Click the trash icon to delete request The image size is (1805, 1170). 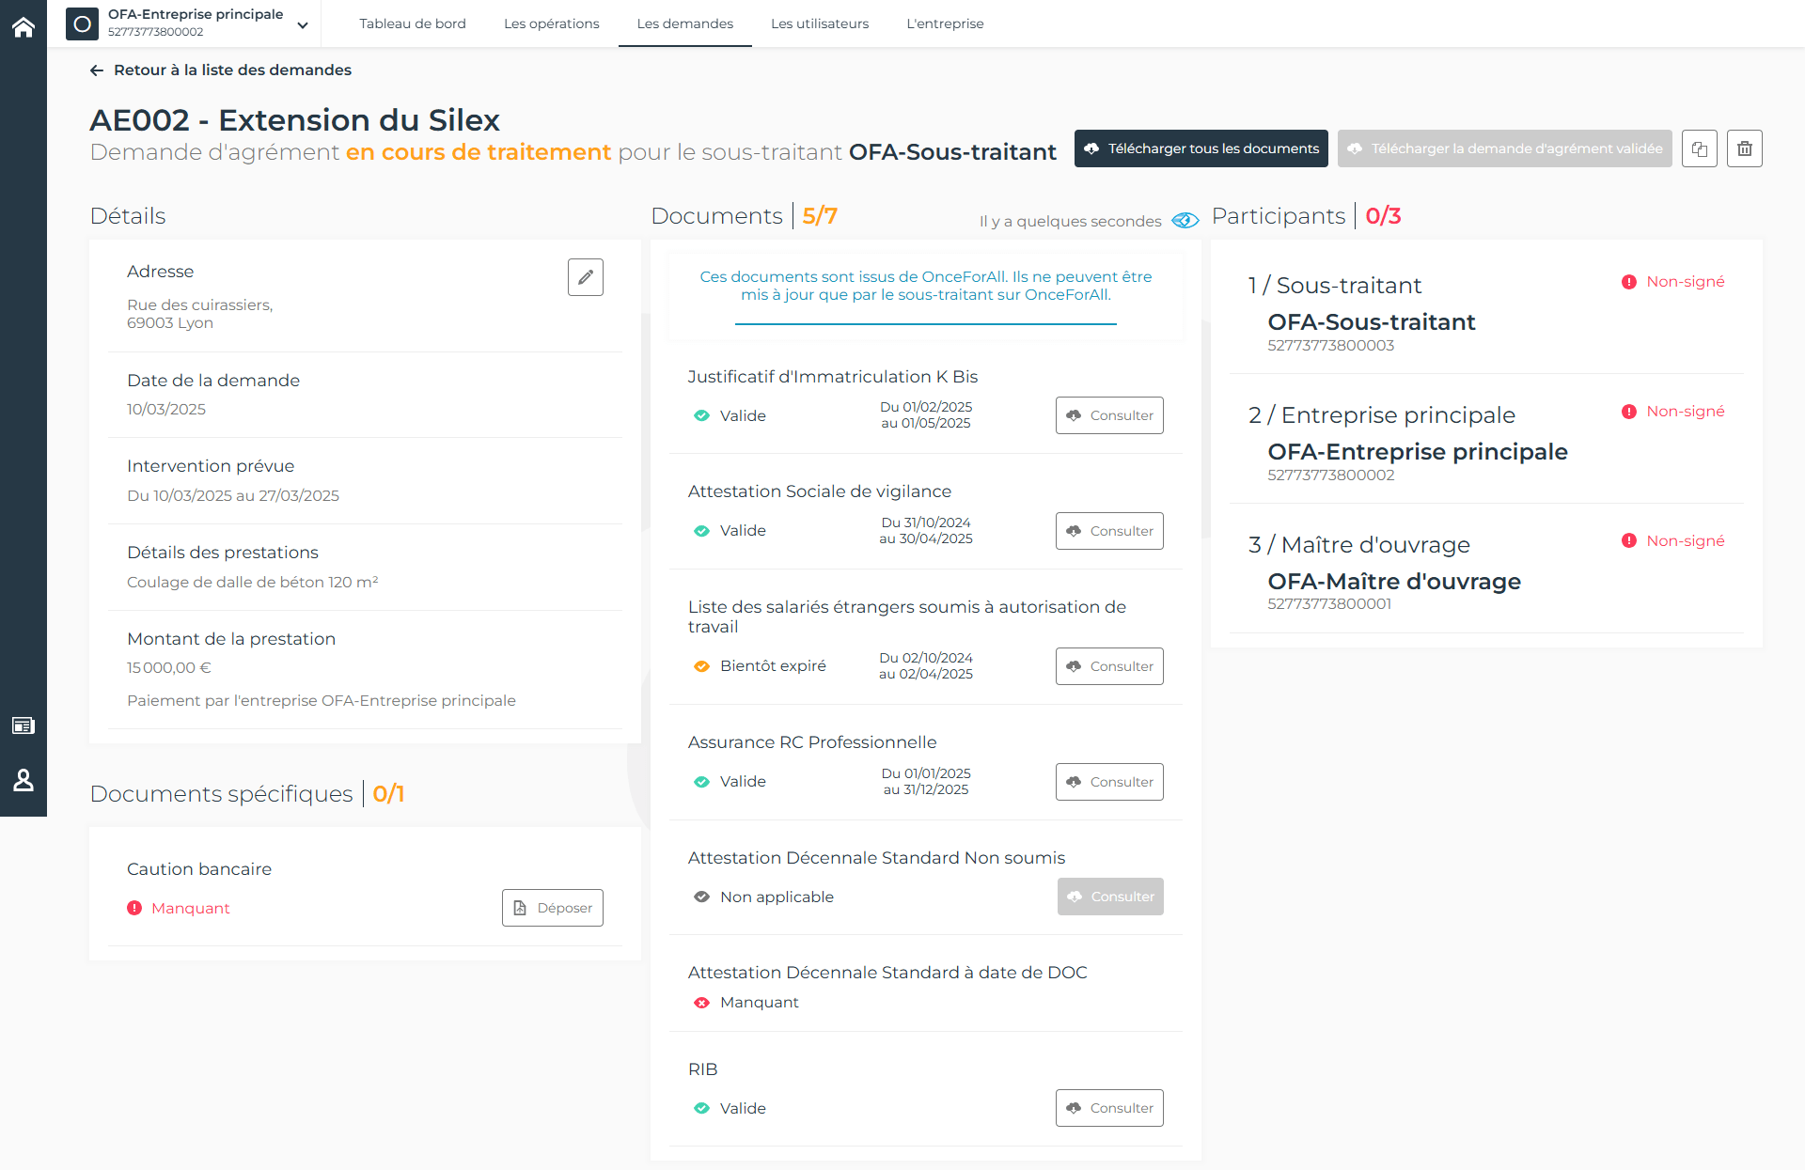tap(1744, 148)
